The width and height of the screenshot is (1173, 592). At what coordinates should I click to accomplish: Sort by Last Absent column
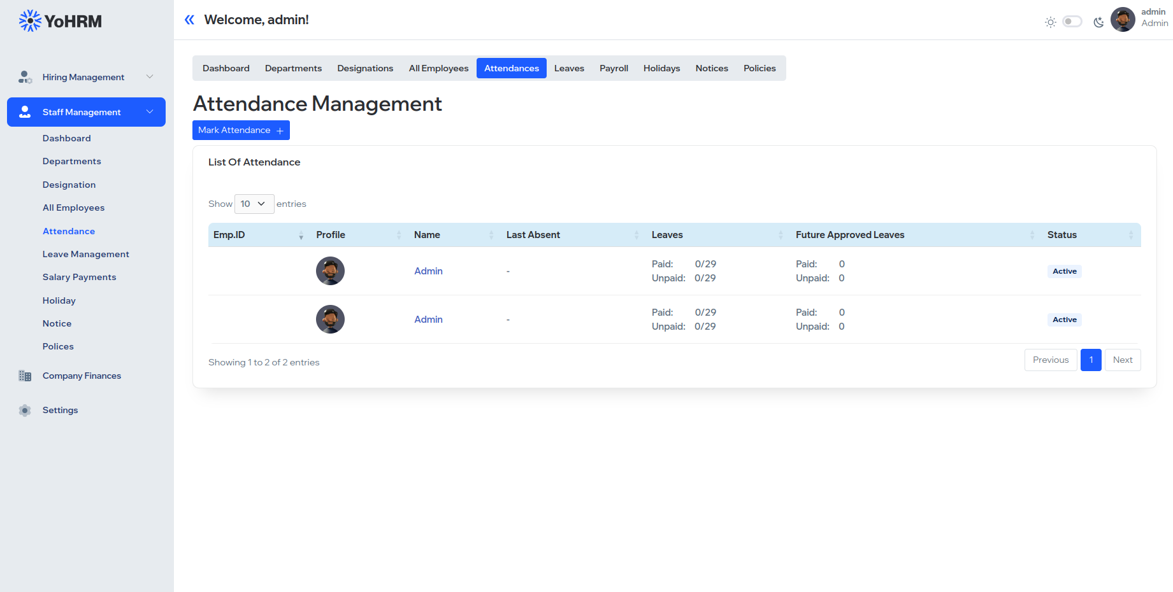click(x=573, y=235)
